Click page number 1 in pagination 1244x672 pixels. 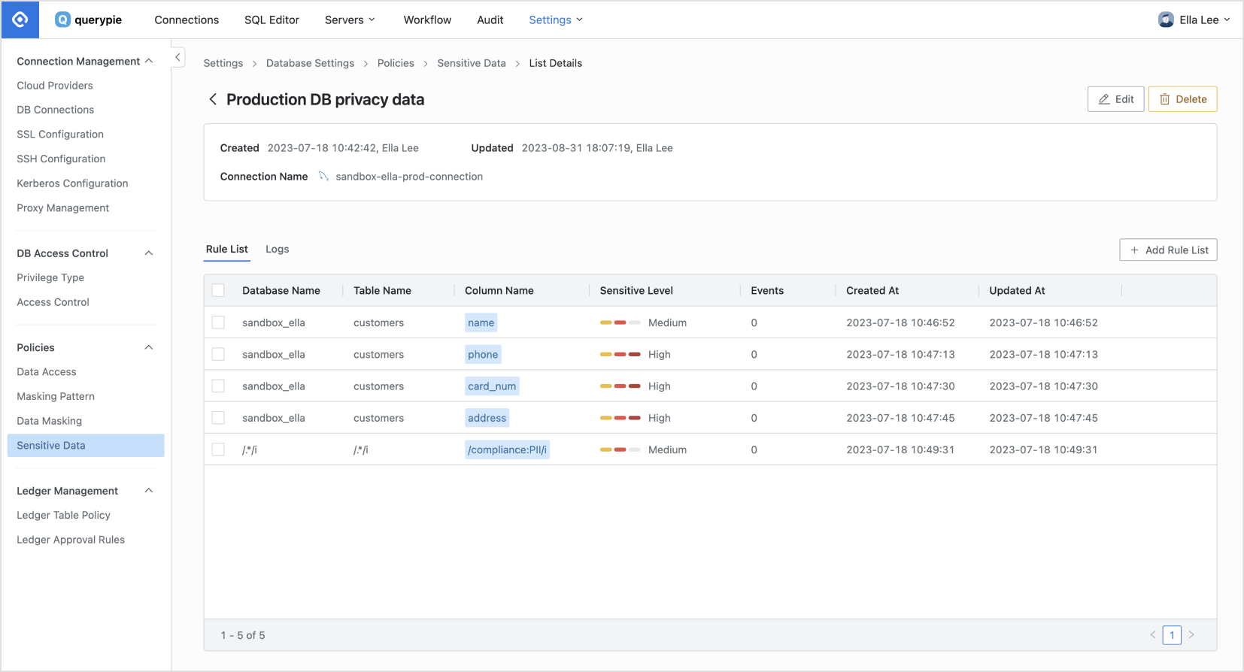[1172, 635]
